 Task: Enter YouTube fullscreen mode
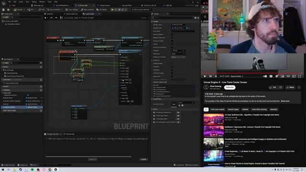pyautogui.click(x=300, y=76)
